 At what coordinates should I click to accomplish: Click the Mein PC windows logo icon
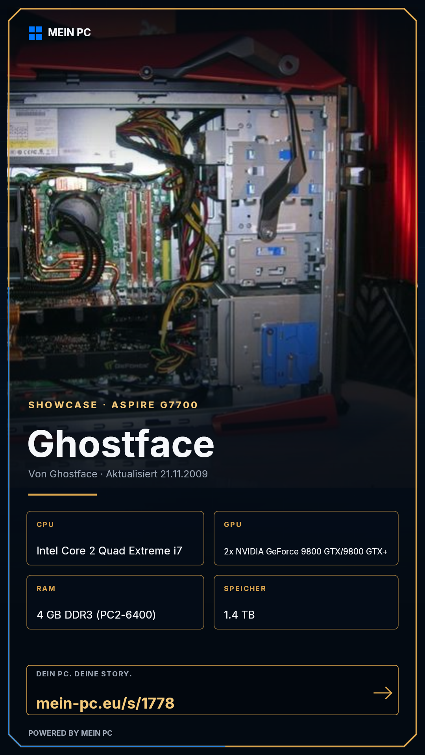35,33
